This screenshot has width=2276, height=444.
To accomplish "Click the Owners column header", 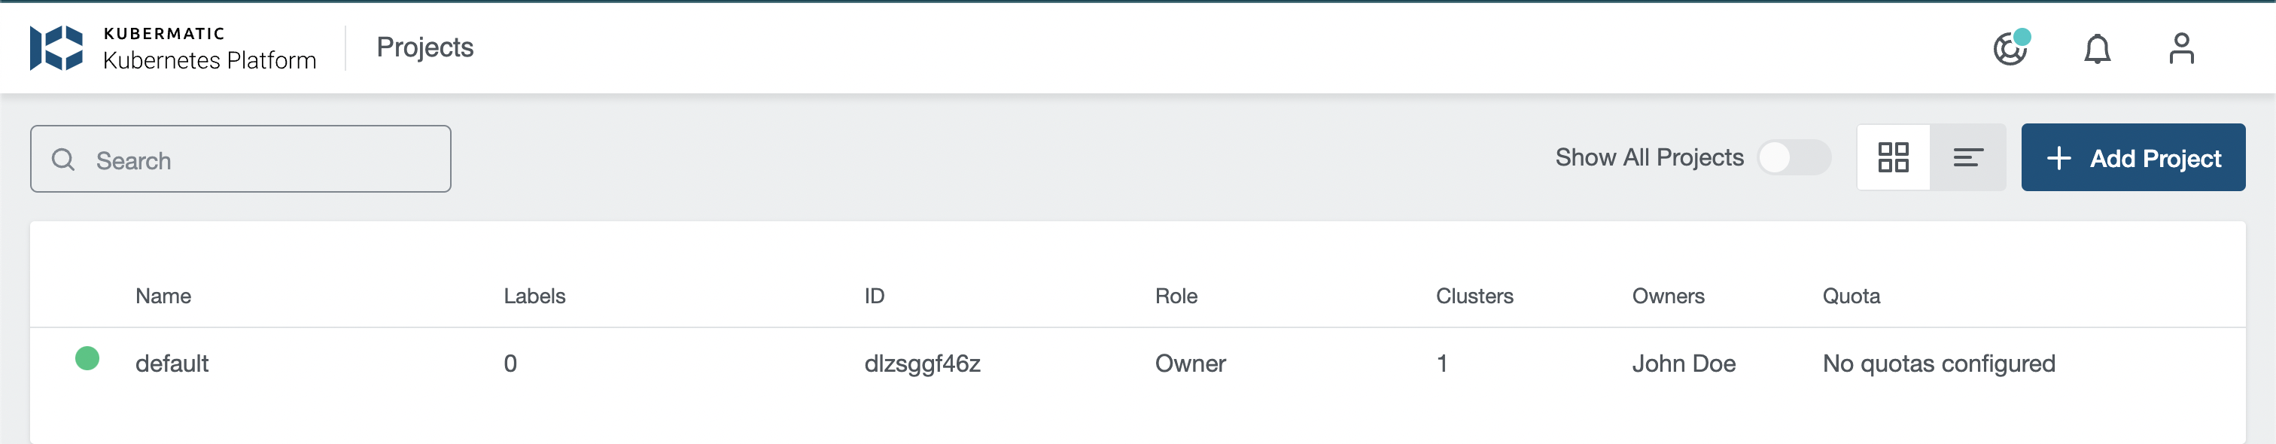I will coord(1667,297).
